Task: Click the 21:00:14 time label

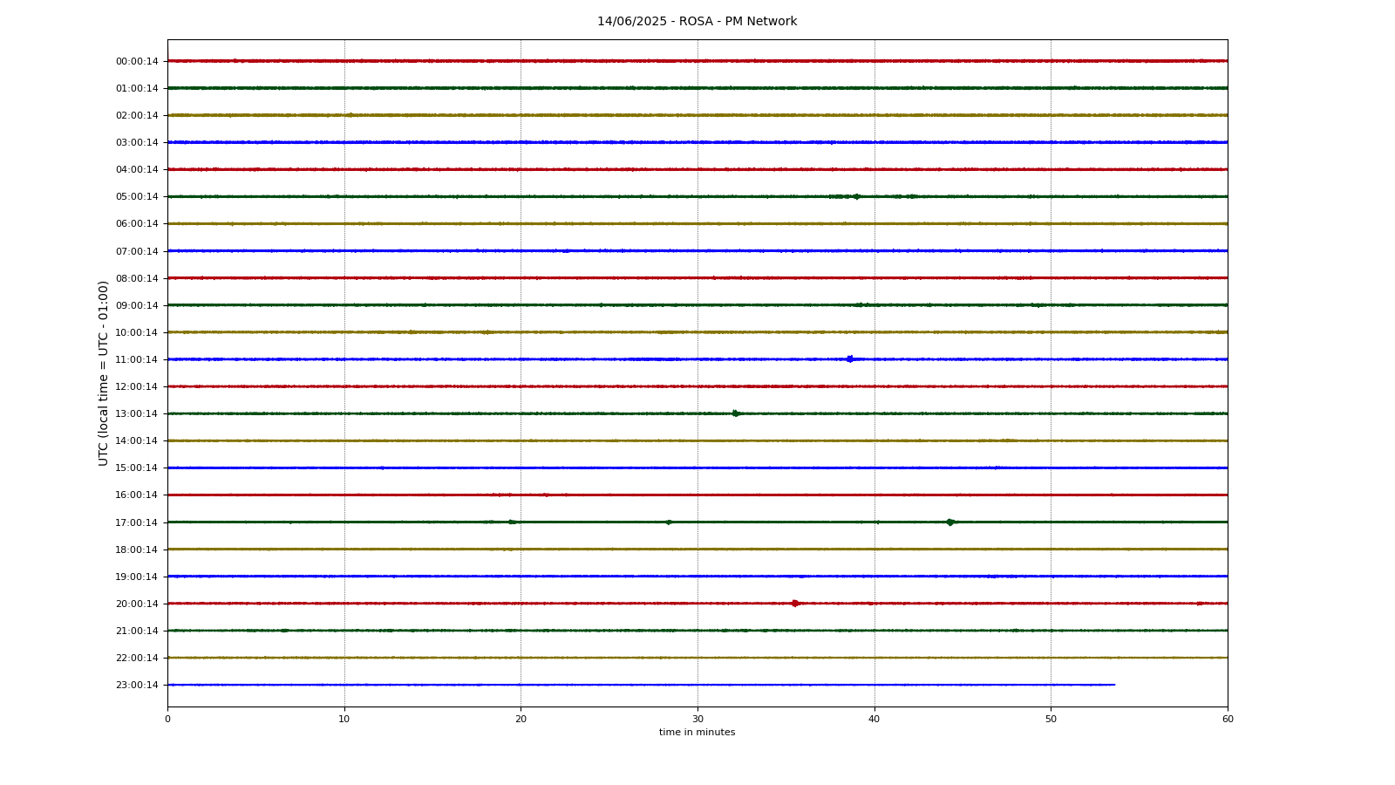Action: point(137,631)
